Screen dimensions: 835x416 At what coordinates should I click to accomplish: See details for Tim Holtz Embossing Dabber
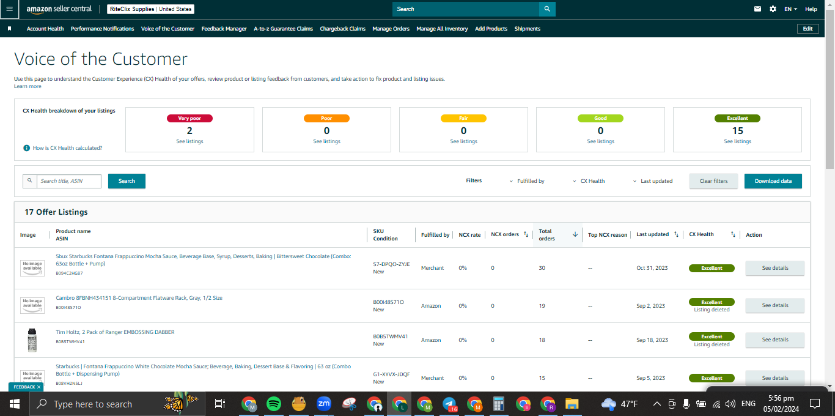[x=774, y=340]
